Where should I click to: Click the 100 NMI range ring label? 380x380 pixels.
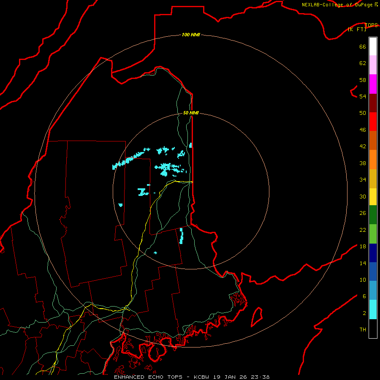click(x=191, y=35)
